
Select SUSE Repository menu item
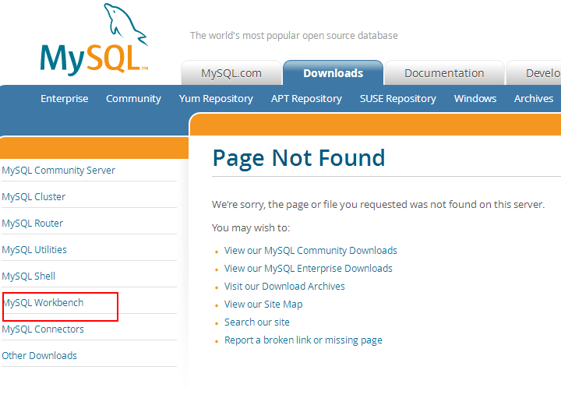[x=398, y=98]
